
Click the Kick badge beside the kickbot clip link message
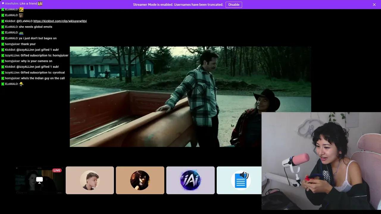pyautogui.click(x=3, y=21)
